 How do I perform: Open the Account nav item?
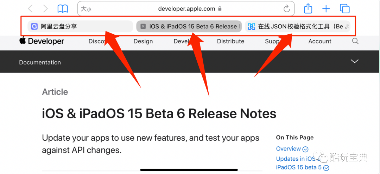[x=319, y=41]
